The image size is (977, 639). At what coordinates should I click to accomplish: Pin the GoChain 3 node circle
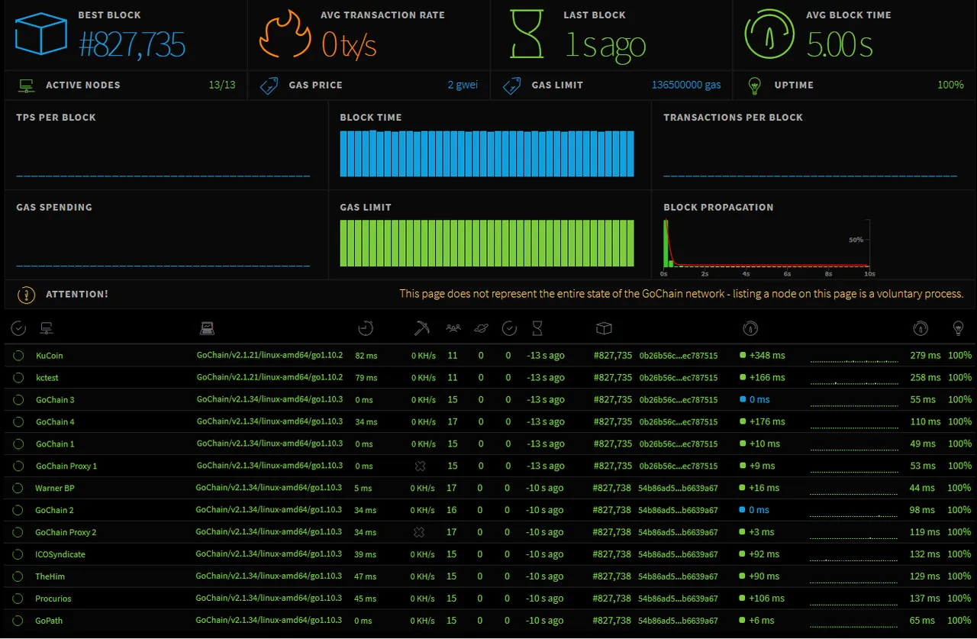click(18, 400)
